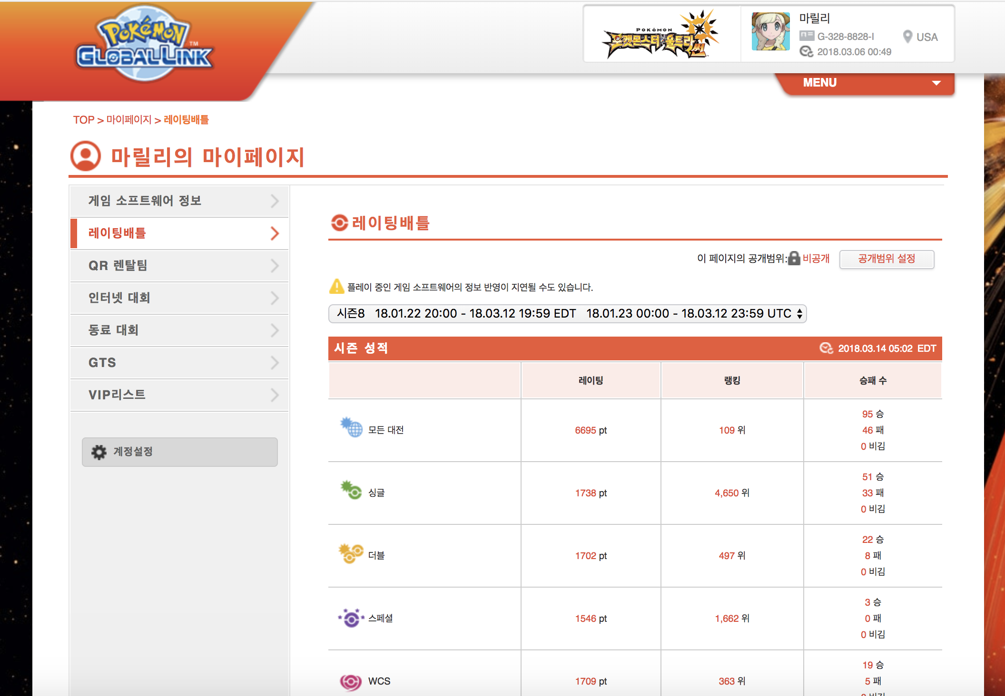This screenshot has height=696, width=1005.
Task: Click the WCS battle pink icon
Action: 351,682
